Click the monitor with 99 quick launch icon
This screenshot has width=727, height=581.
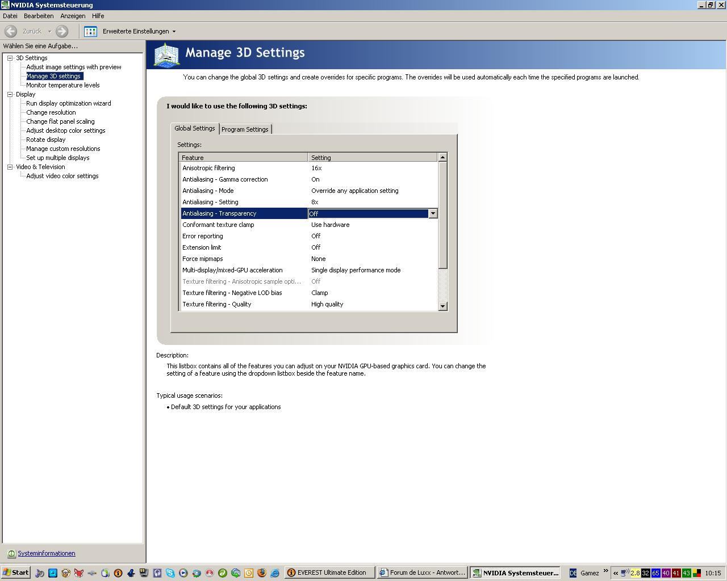(144, 572)
